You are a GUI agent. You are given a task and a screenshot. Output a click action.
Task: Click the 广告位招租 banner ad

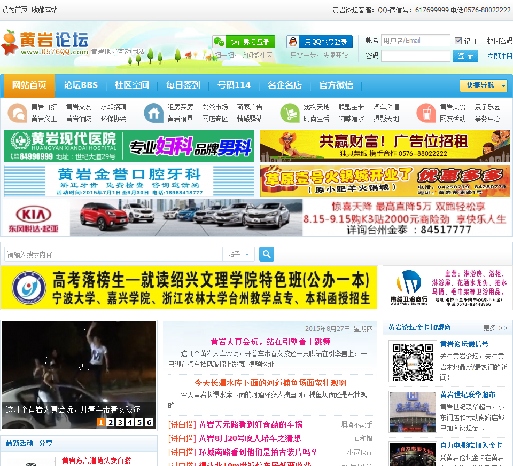[x=385, y=146]
